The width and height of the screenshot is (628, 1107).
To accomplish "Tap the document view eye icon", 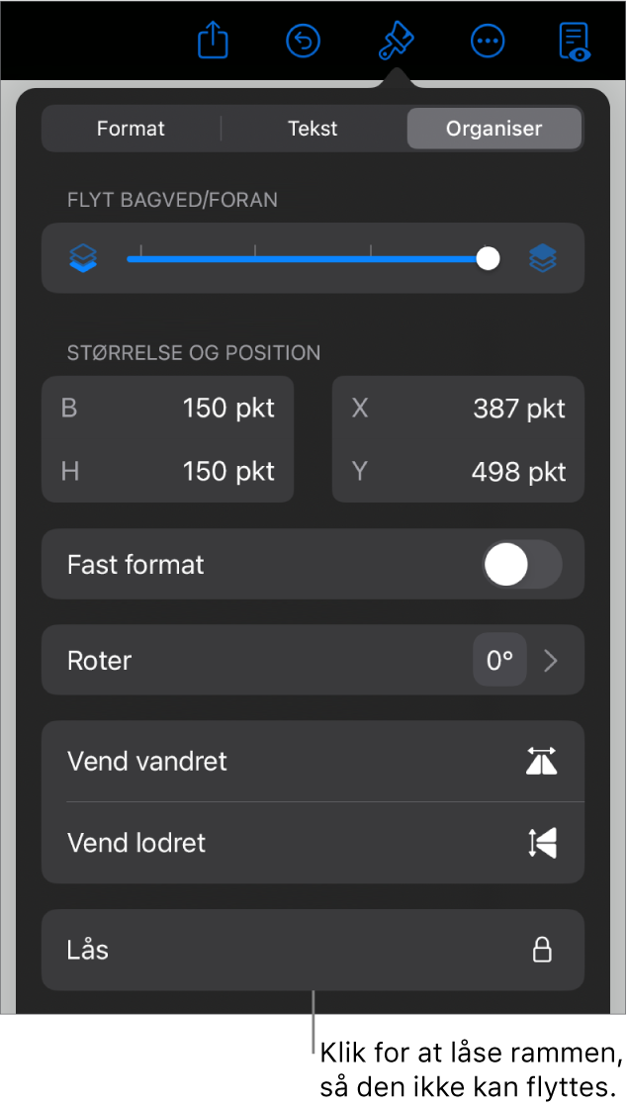I will tap(575, 42).
